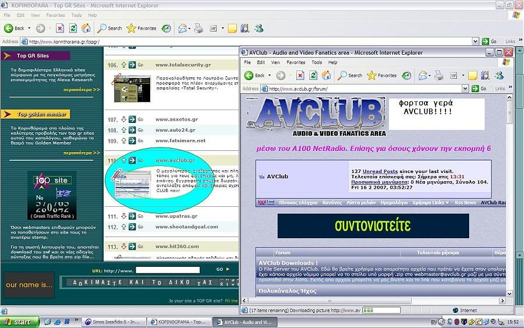The image size is (524, 328).
Task: Open Favorites menu in KOPINOOPAMA window
Action: click(55, 15)
